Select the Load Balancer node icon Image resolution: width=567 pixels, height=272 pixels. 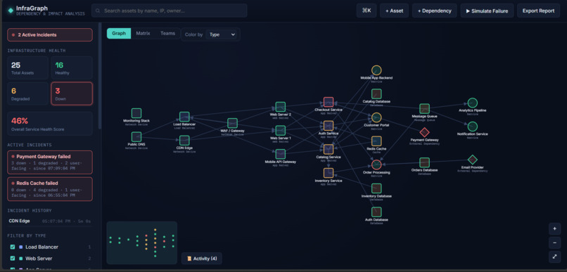tap(184, 117)
